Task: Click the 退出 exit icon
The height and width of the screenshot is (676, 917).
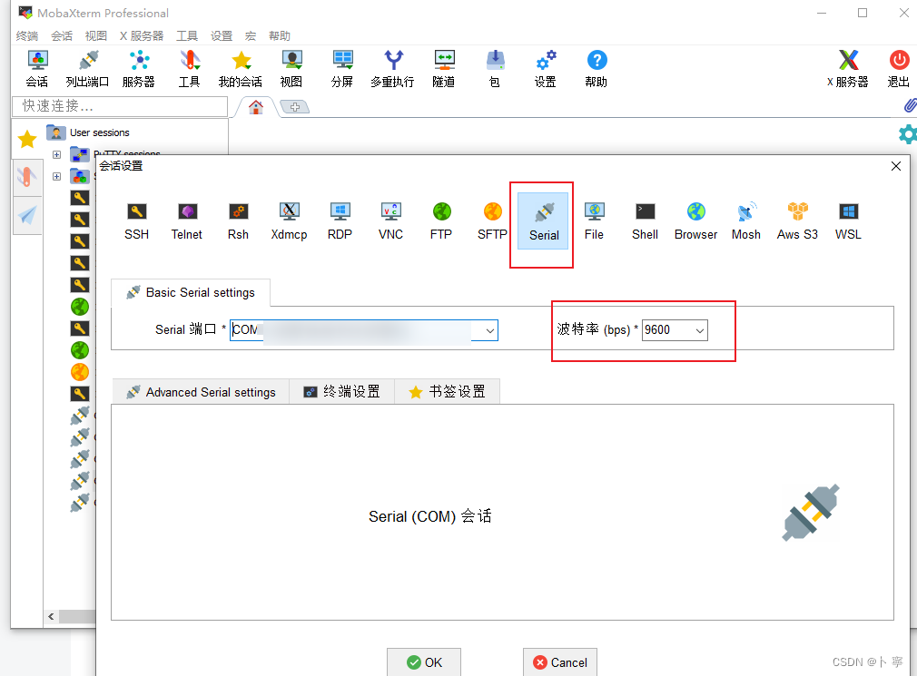Action: (899, 69)
